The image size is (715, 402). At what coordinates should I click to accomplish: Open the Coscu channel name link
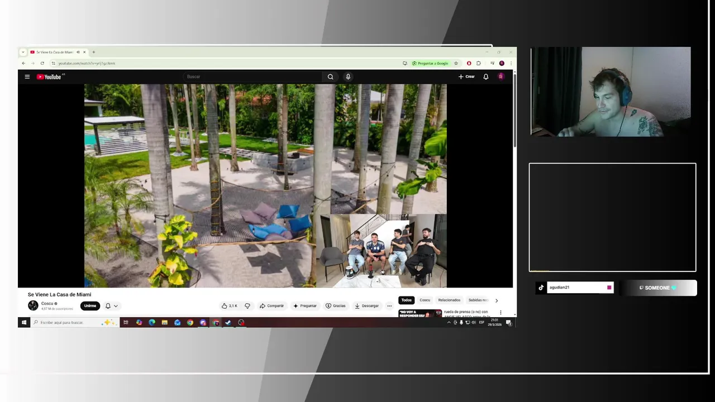(47, 303)
